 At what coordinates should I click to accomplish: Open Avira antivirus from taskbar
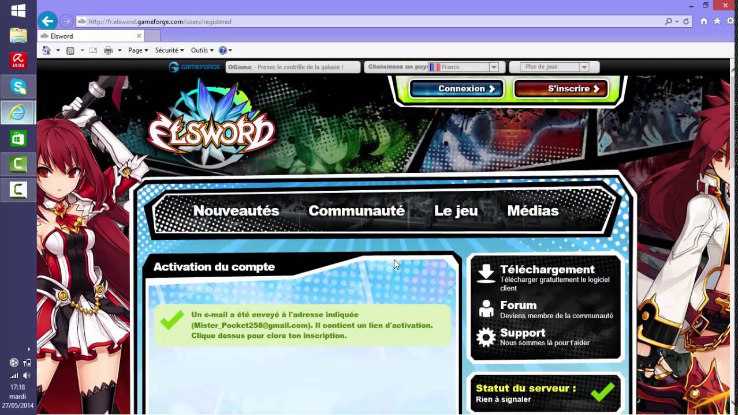pos(18,61)
